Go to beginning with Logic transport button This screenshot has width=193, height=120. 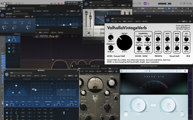coord(52,3)
